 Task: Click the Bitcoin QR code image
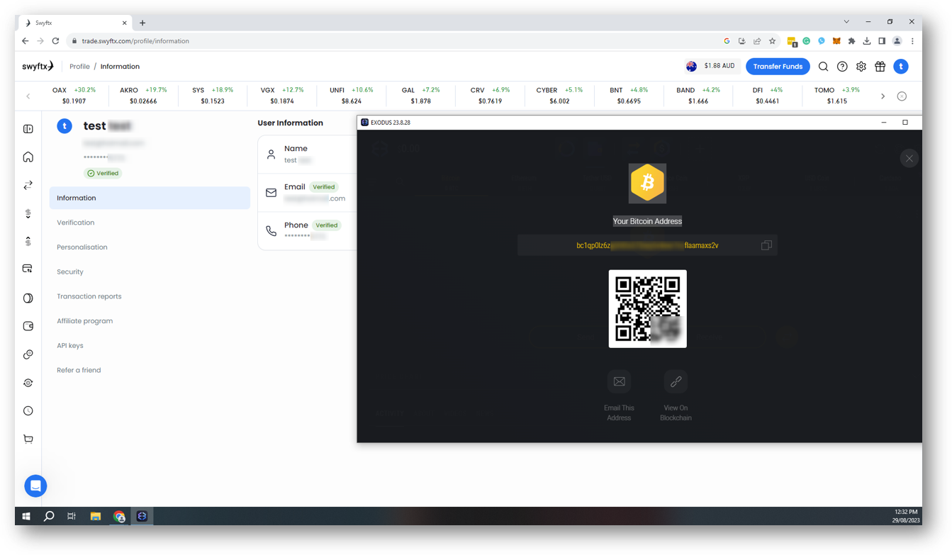click(x=647, y=308)
